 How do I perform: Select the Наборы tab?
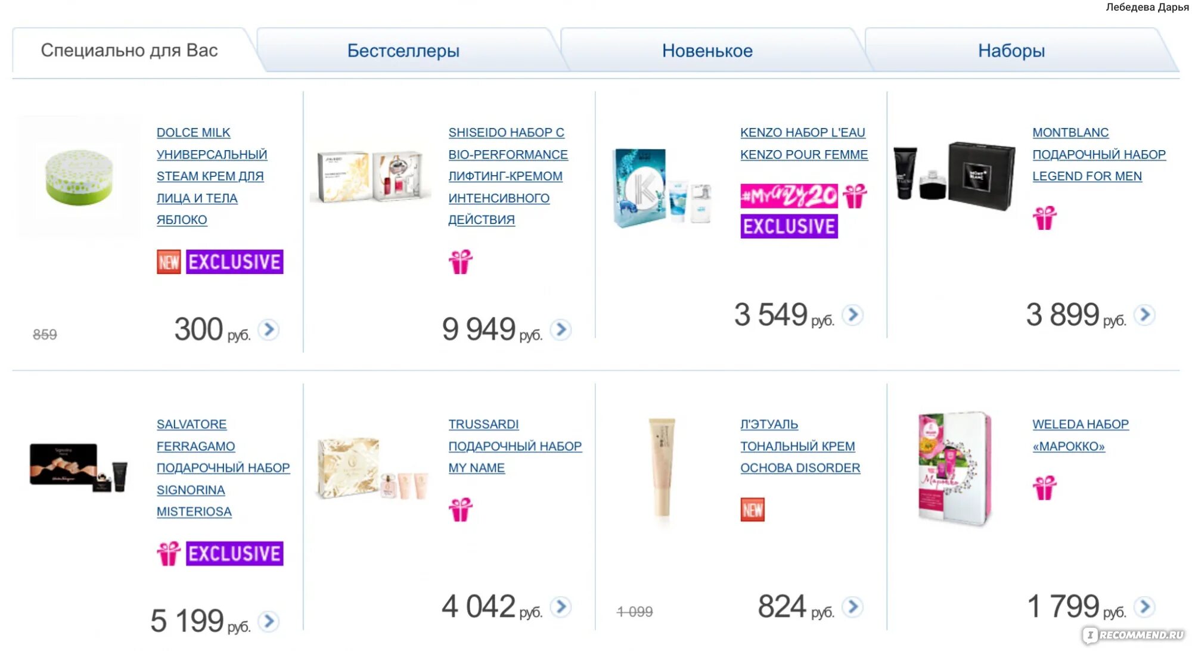point(1011,51)
